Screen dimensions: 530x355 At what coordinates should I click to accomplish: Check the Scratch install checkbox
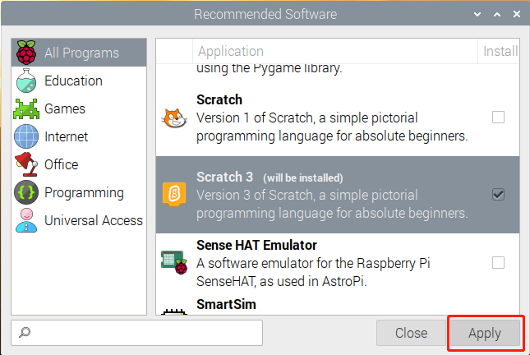point(498,118)
